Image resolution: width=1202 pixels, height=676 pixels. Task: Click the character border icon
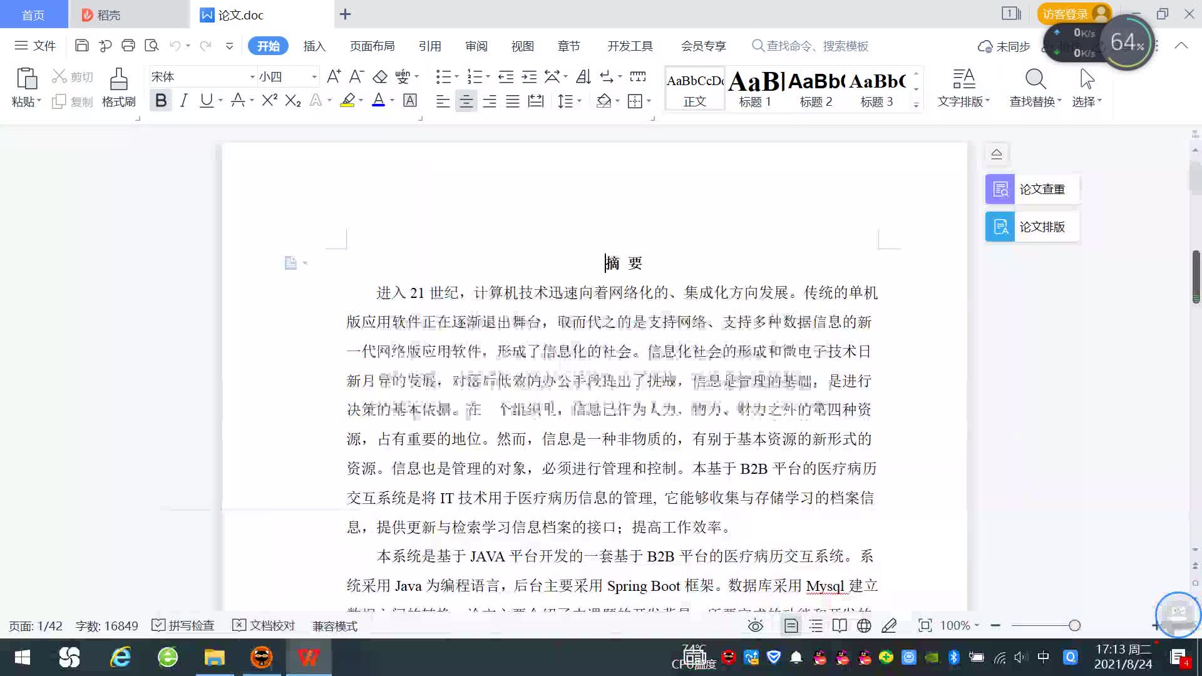pos(410,100)
